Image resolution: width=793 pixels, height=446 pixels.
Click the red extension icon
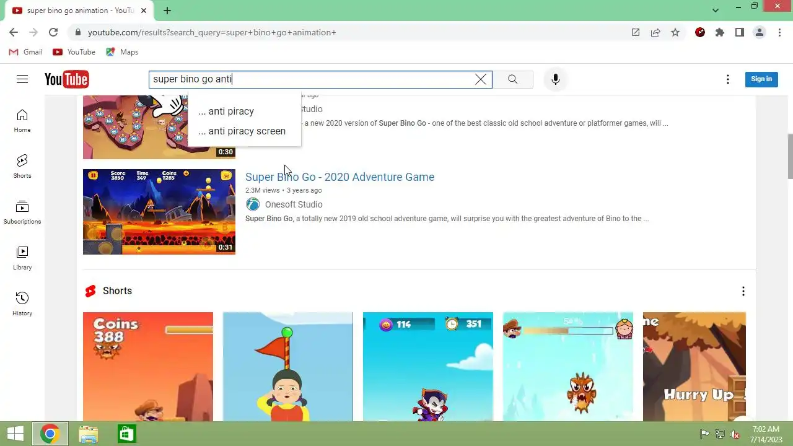(700, 32)
